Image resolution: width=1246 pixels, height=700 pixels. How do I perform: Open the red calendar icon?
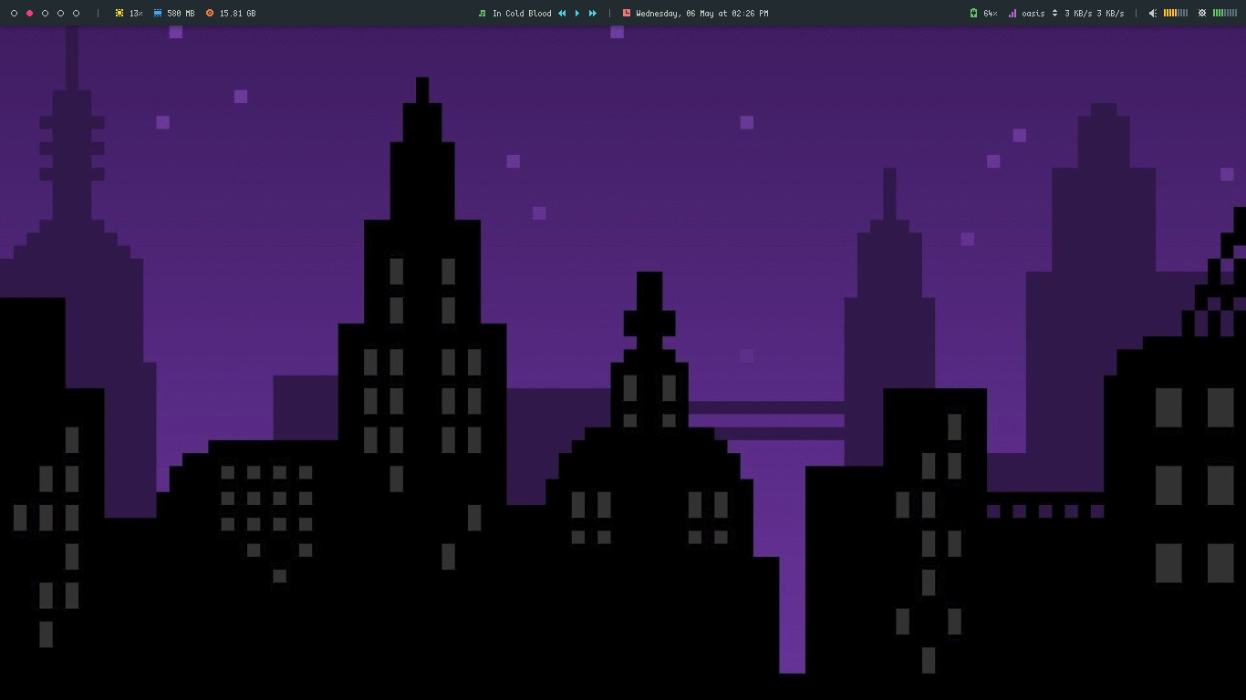click(625, 13)
